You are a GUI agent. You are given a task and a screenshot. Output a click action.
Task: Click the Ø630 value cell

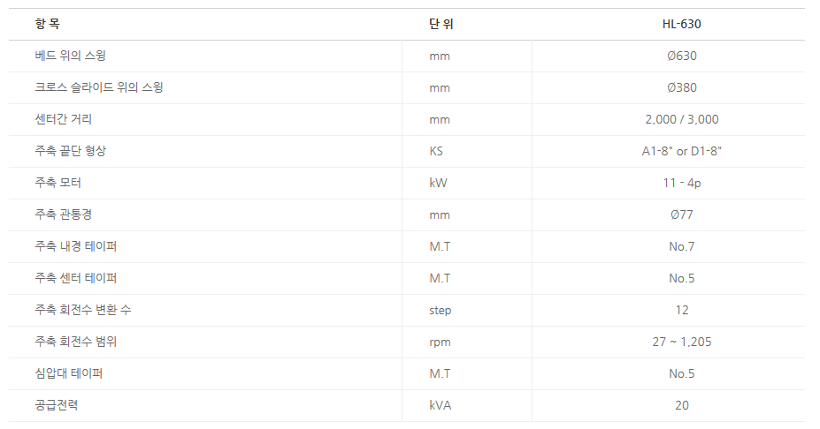point(681,56)
